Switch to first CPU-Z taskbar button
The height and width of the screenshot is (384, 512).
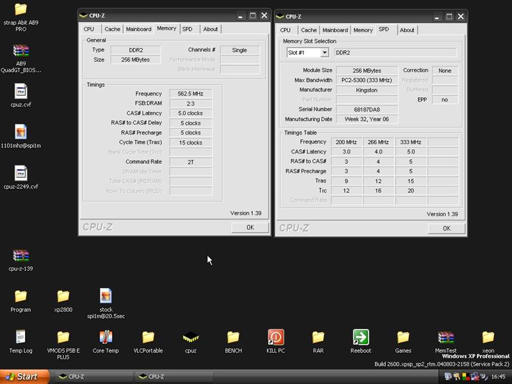(x=93, y=377)
